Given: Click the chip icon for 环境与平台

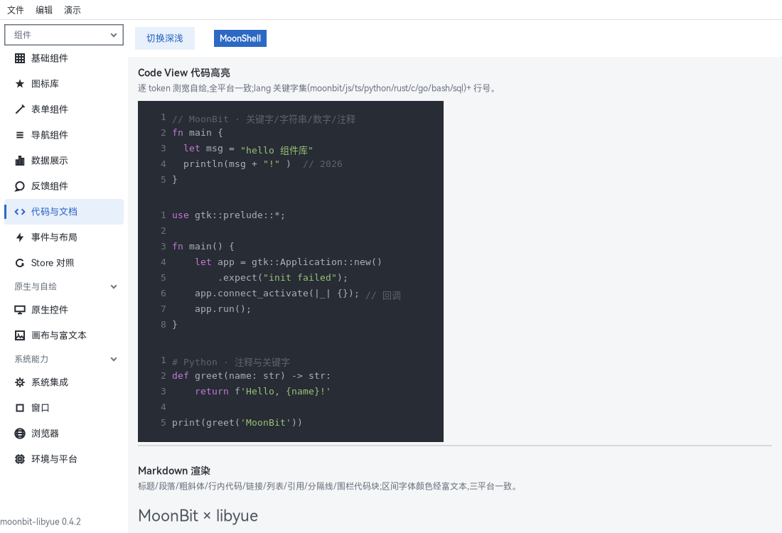Looking at the screenshot, I should (20, 459).
